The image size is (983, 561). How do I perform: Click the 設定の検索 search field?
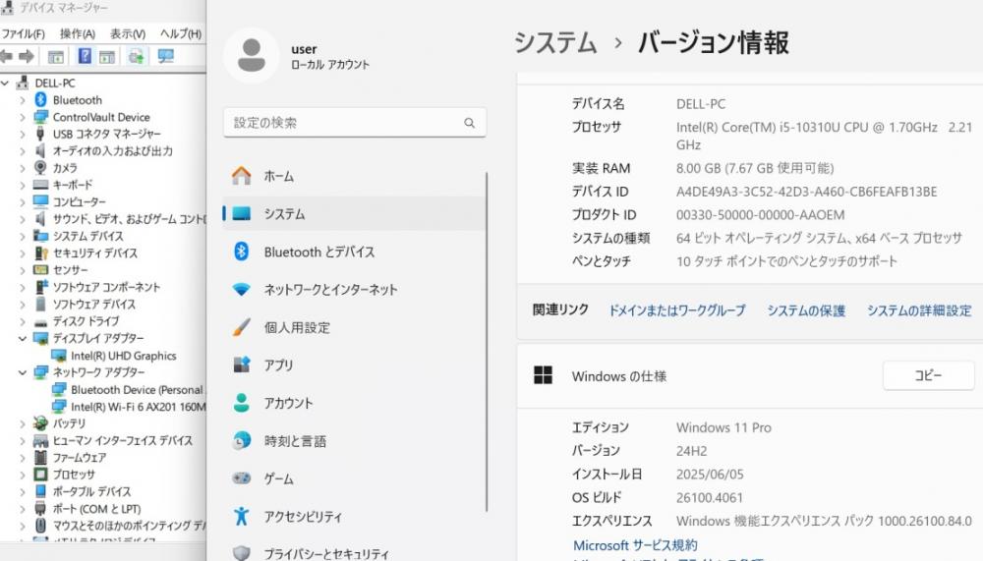(x=354, y=123)
